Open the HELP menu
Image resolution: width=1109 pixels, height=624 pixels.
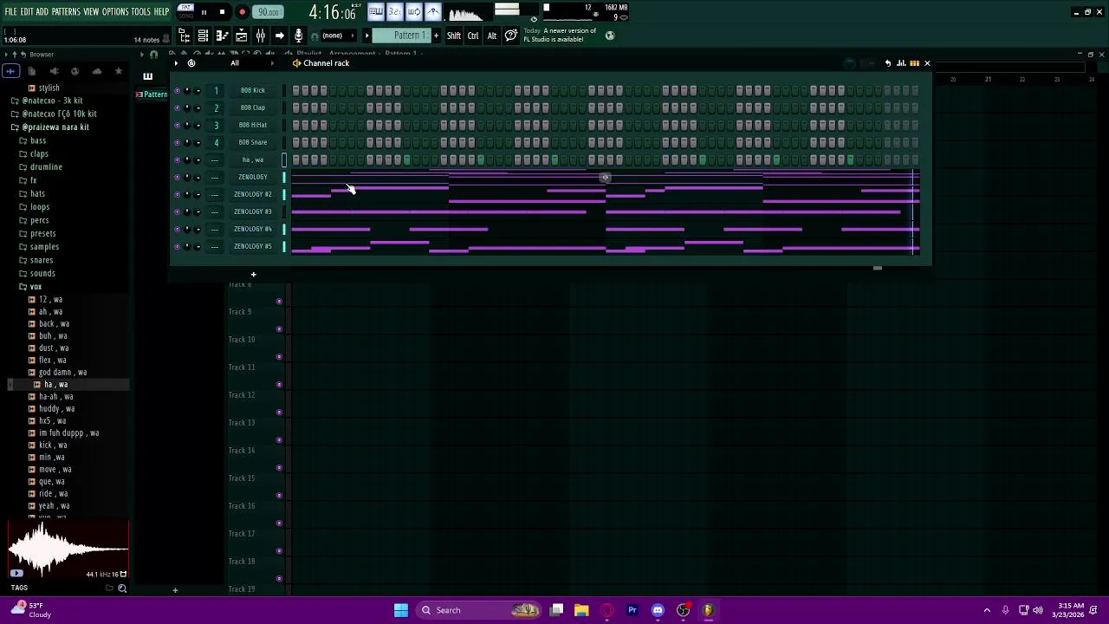(x=161, y=12)
